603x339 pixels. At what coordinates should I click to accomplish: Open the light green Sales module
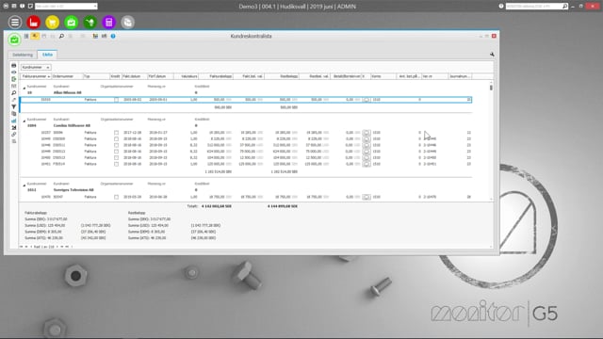point(72,23)
